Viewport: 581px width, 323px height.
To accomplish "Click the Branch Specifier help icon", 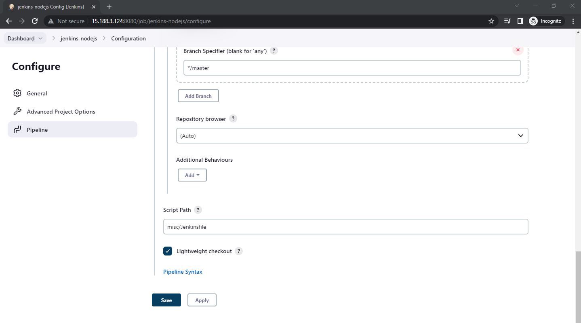I will point(274,51).
